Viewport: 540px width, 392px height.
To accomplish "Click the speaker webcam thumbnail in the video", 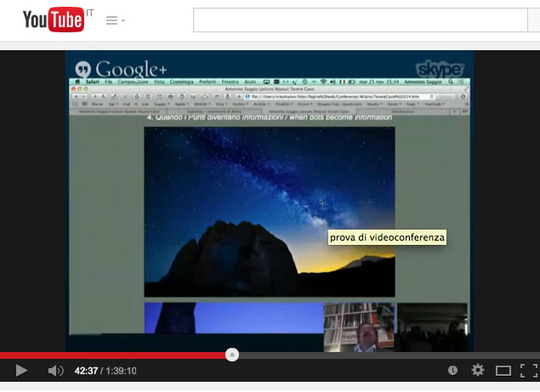I will (x=359, y=327).
